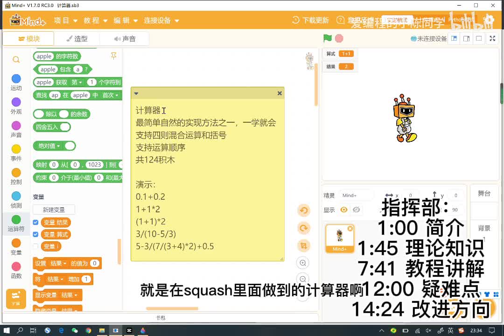The width and height of the screenshot is (504, 336).
Task: Open Windows taskbar search
Action: [20, 330]
